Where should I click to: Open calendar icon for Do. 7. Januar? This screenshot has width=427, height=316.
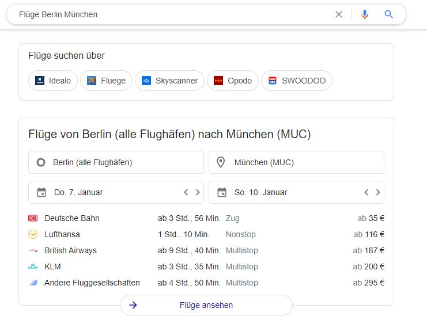(x=41, y=192)
